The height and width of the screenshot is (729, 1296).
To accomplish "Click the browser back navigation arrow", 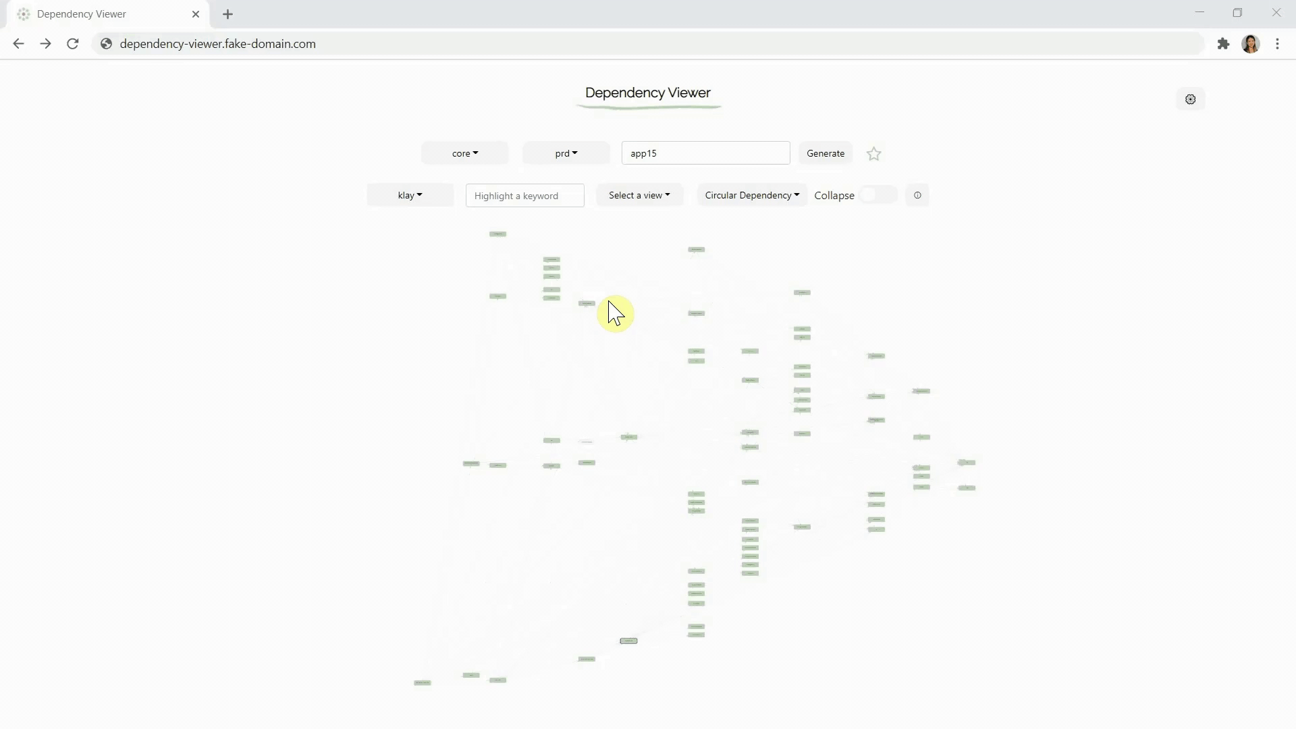I will pyautogui.click(x=19, y=44).
